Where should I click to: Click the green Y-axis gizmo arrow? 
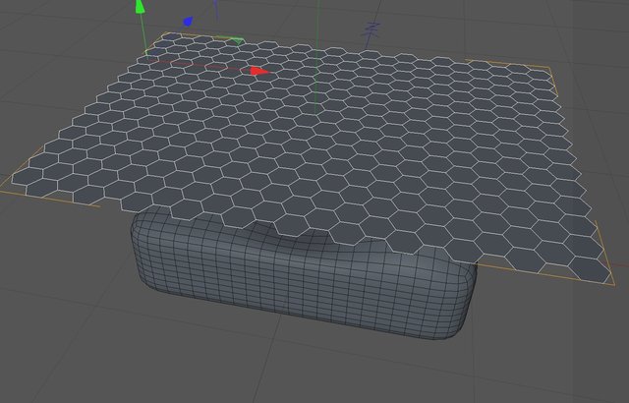pos(140,7)
